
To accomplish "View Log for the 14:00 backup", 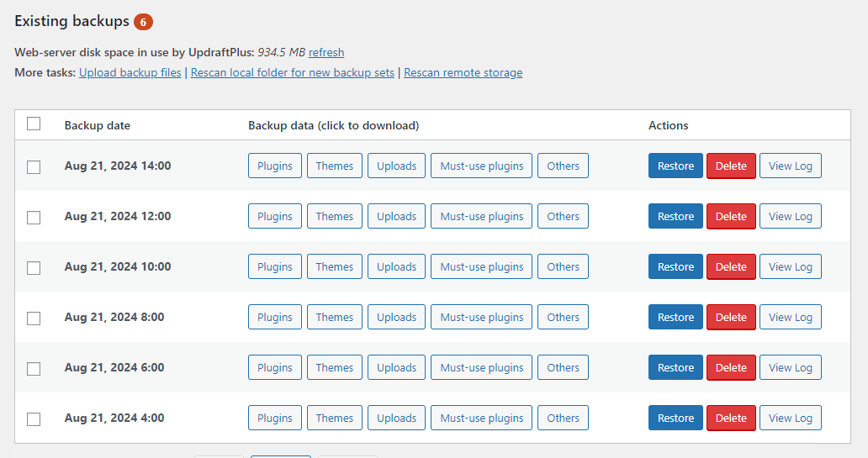I will tap(790, 166).
